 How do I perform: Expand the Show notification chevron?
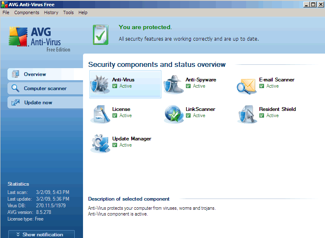click(18, 235)
